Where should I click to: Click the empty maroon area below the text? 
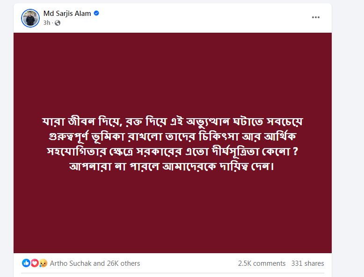[x=173, y=213]
